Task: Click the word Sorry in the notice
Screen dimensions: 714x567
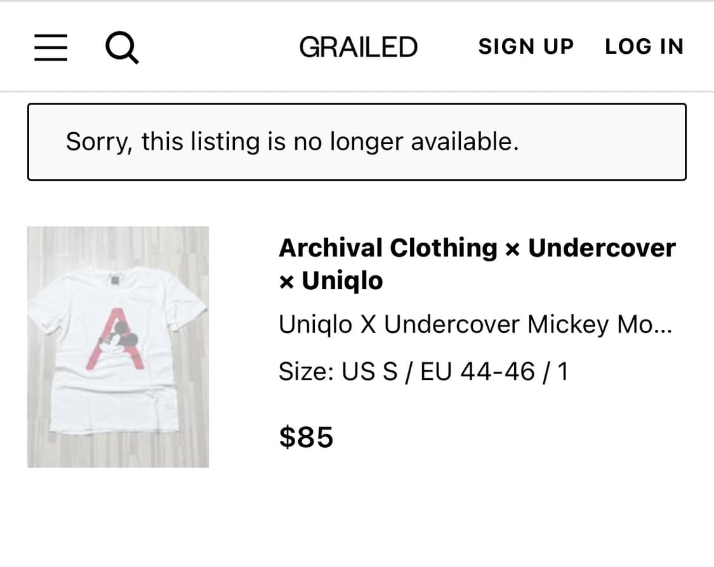Action: [x=98, y=141]
